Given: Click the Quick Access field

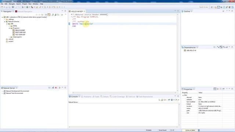Looking at the screenshot, I should 203,7.
